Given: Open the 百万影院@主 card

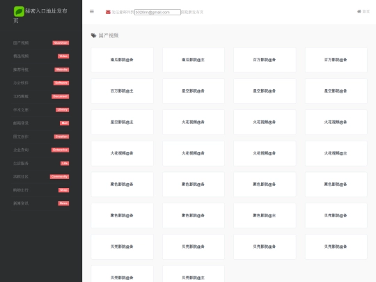Looking at the screenshot, I should pos(123,91).
